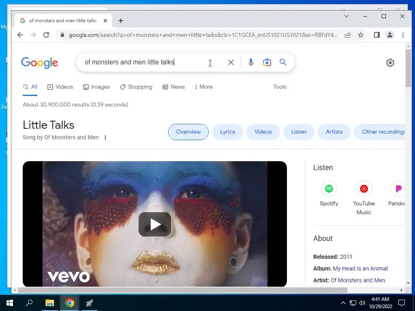Click the forward navigation arrow
Viewport: 415px width, 311px height.
coord(33,35)
